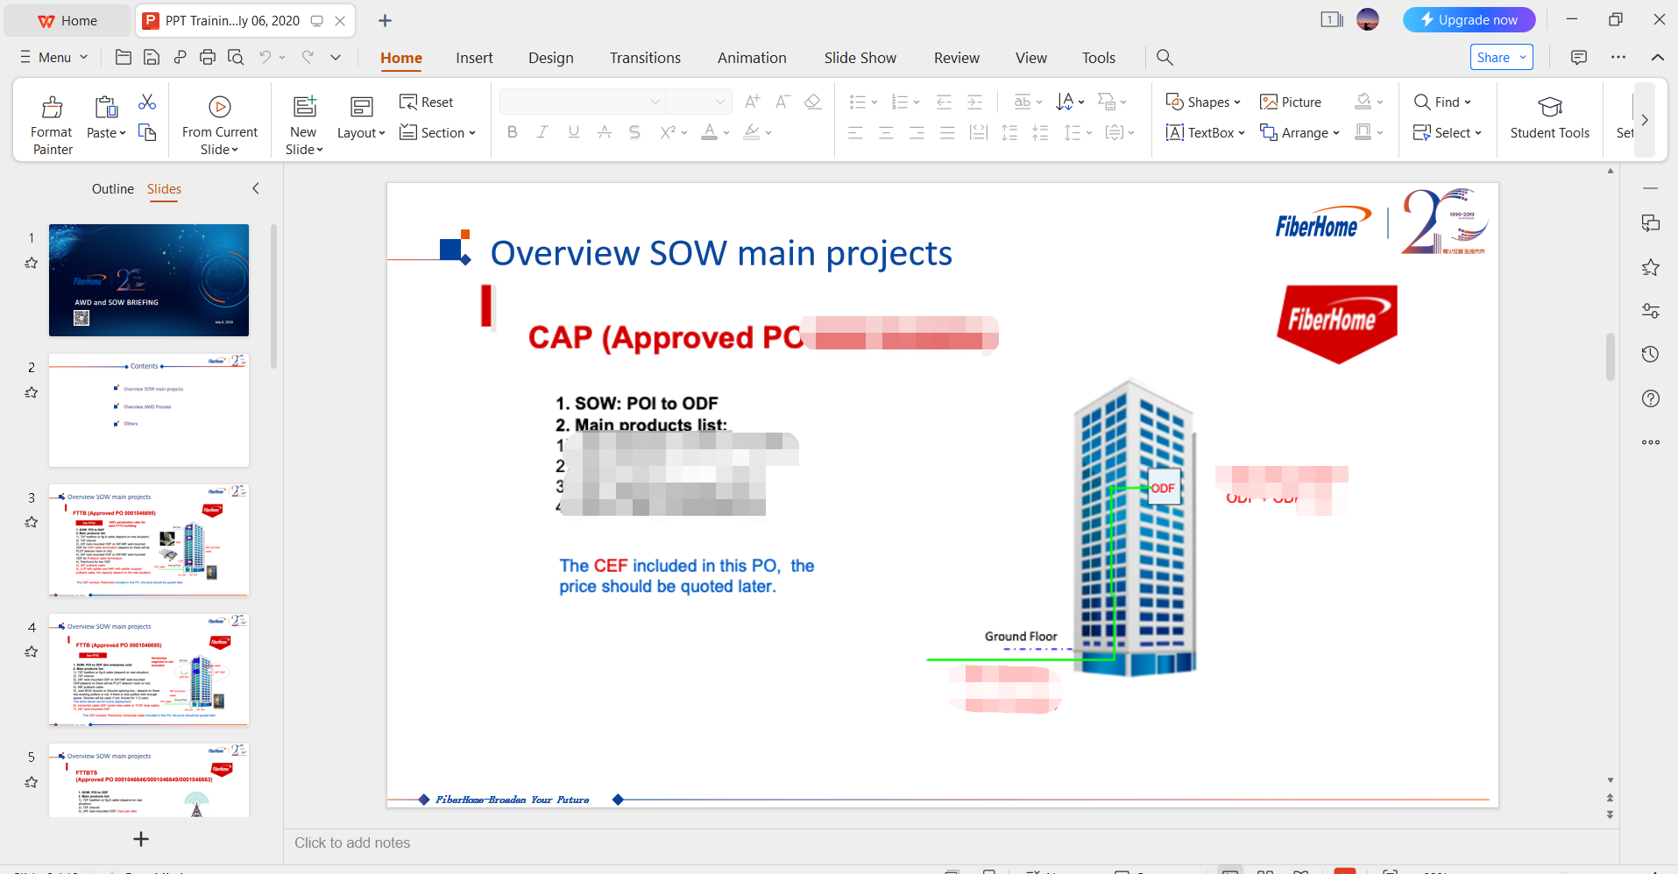Click the Share button
The height and width of the screenshot is (874, 1678).
click(x=1502, y=57)
